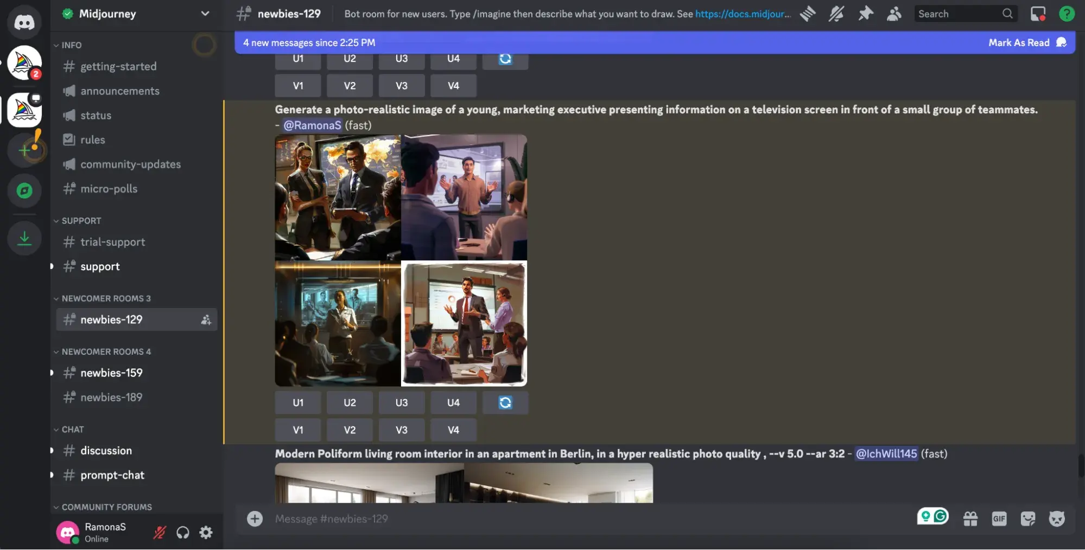The height and width of the screenshot is (550, 1085).
Task: Open gift Nitro icon
Action: (x=970, y=519)
